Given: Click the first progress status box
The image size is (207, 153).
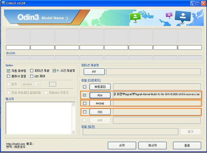Looking at the screenshot, I should point(18,47).
